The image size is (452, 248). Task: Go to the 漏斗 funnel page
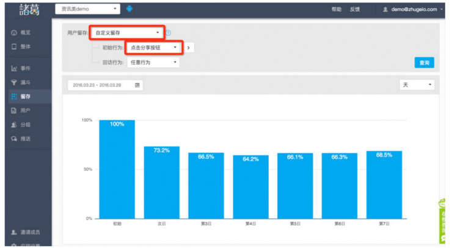(24, 82)
